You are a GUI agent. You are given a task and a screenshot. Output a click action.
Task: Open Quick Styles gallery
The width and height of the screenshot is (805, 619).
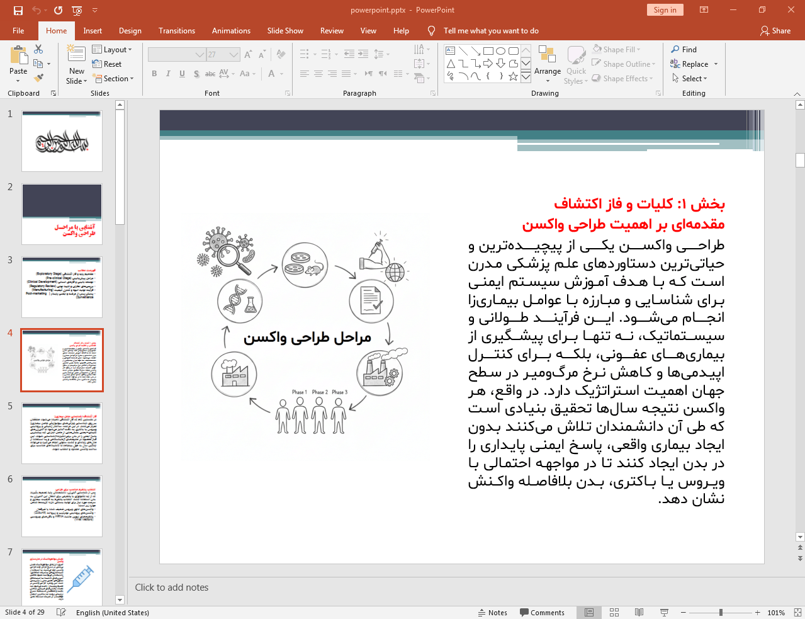tap(576, 64)
